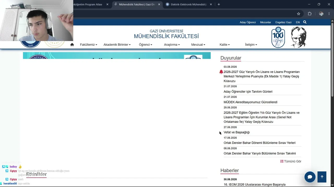Click the date 03.08.2026
The width and height of the screenshot is (334, 187).
click(230, 67)
